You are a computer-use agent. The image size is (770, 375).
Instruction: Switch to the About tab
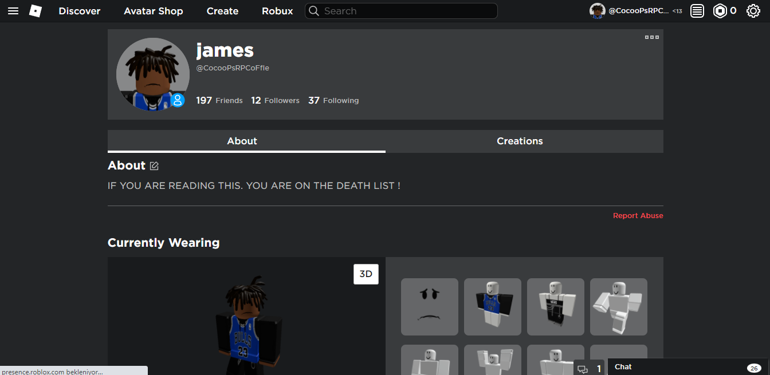pyautogui.click(x=246, y=141)
